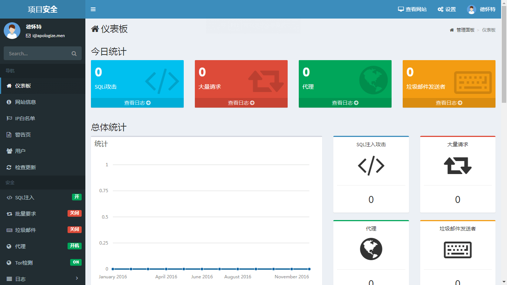Click the keyboard icon beside 垃圾邮件
This screenshot has height=285, width=507.
[9, 230]
